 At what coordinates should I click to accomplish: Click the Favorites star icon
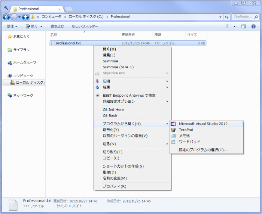10,37
